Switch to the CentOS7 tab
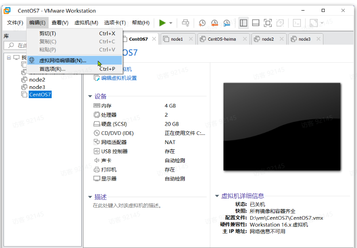This screenshot has height=248, width=357. (138, 39)
